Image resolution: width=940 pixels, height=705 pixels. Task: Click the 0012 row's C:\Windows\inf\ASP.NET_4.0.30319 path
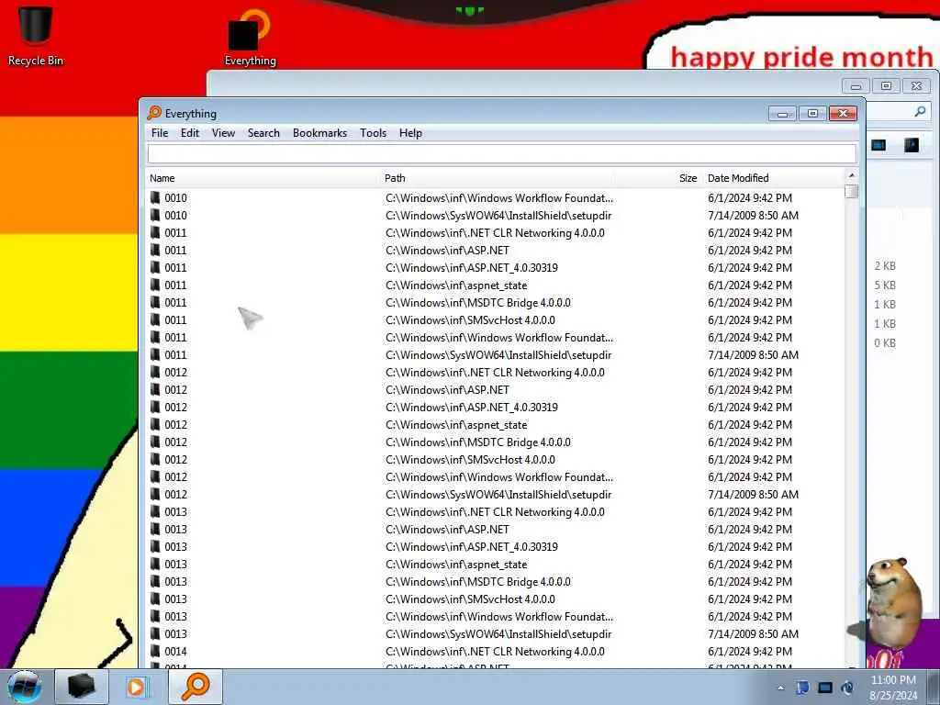472,407
